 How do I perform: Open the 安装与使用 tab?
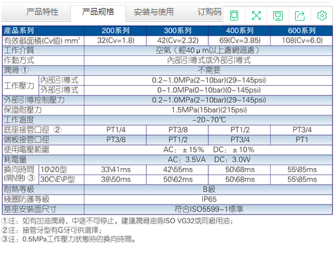point(154,12)
